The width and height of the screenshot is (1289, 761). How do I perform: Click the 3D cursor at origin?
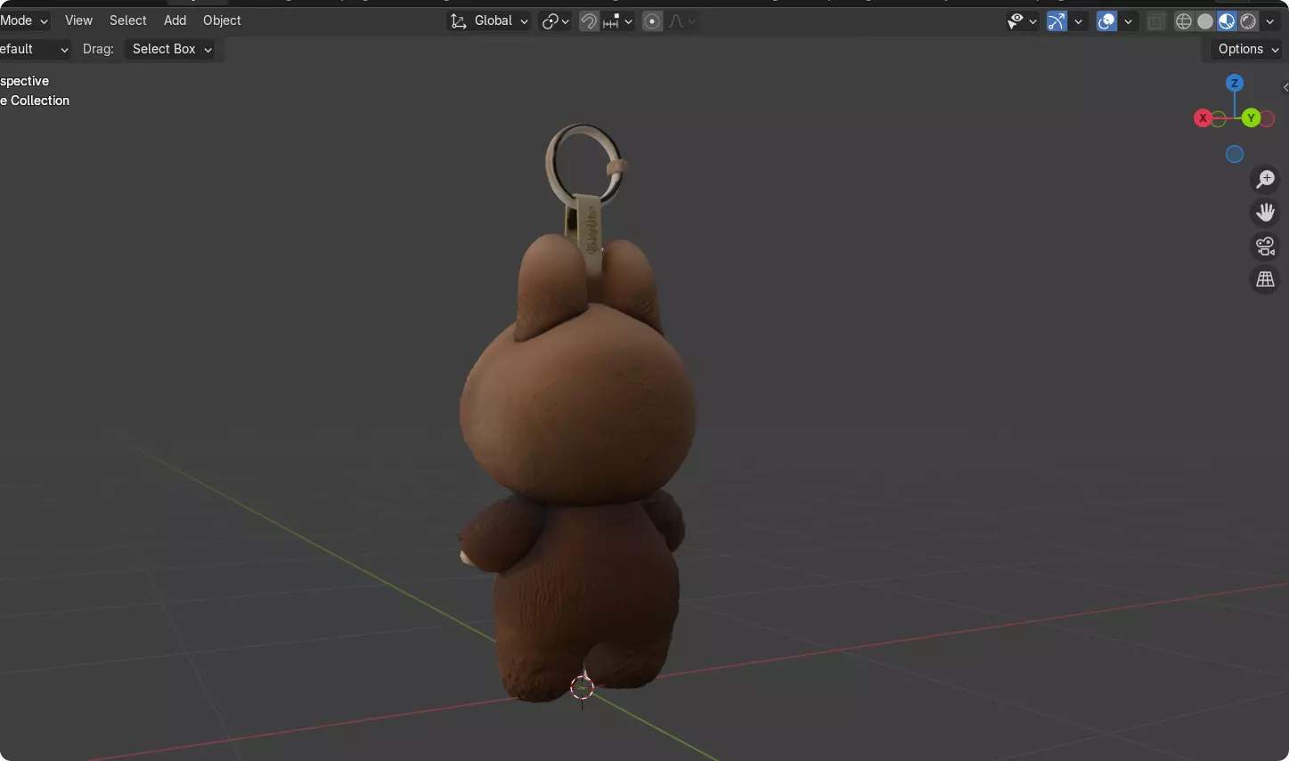point(582,687)
